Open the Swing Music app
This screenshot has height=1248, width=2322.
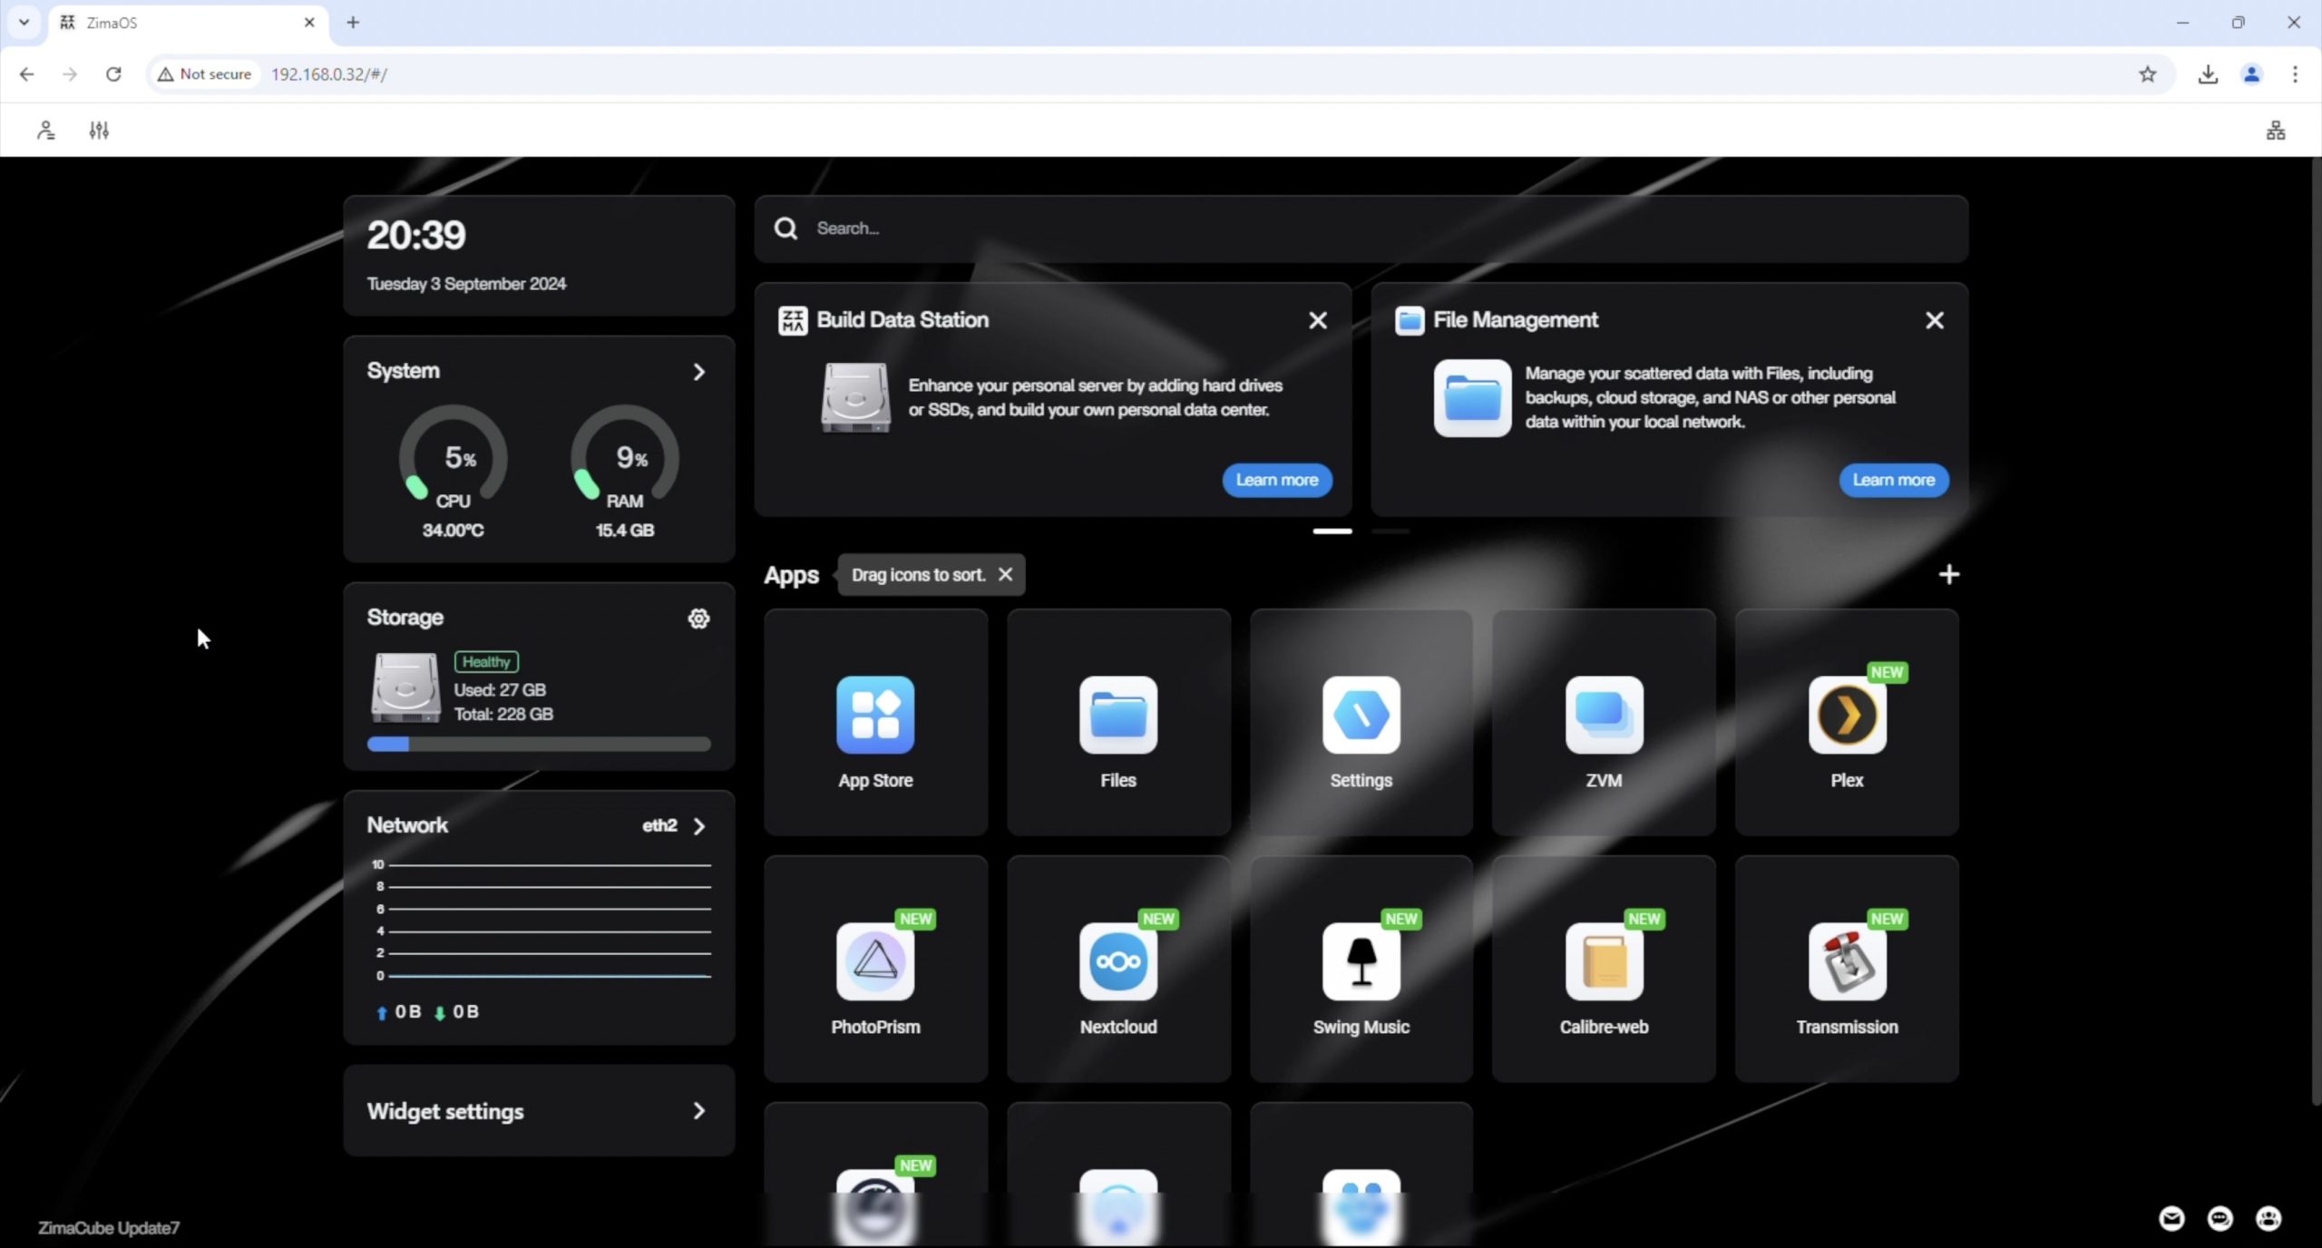coord(1361,962)
